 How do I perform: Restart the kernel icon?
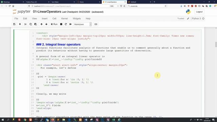(x=66, y=24)
